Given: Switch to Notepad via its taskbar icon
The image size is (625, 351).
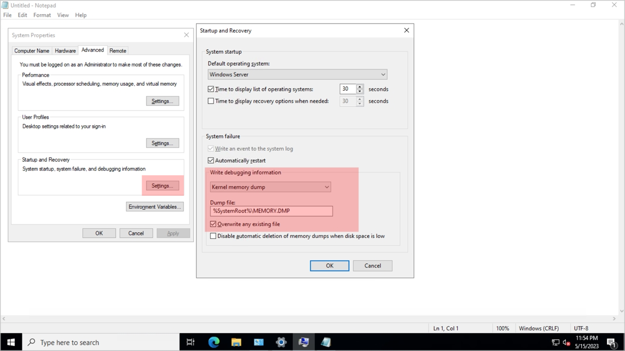Looking at the screenshot, I should [326, 342].
